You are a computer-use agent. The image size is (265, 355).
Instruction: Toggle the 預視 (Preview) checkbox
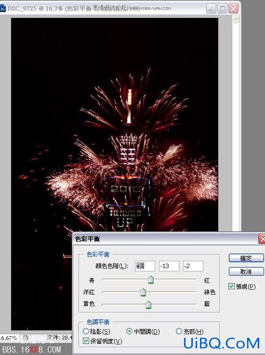tap(231, 286)
